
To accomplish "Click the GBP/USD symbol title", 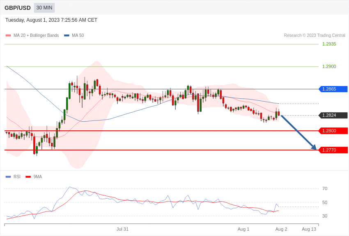I will pyautogui.click(x=18, y=8).
